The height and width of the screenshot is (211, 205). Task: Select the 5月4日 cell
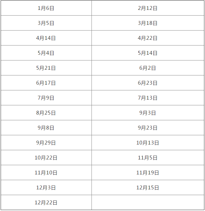tap(46, 53)
